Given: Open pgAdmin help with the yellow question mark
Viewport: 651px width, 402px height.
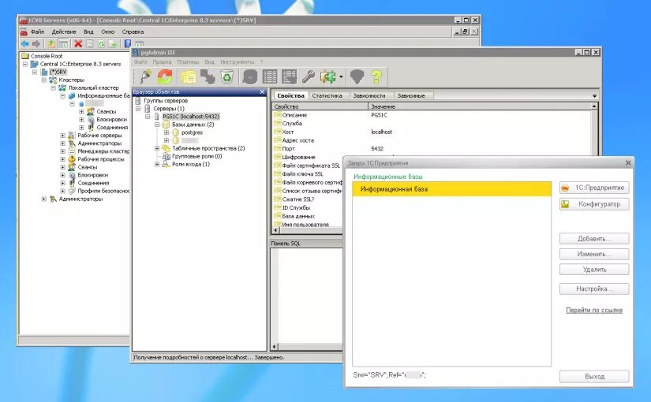Looking at the screenshot, I should point(376,76).
